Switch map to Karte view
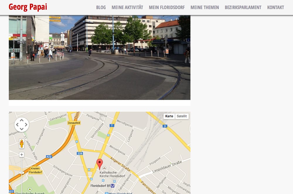Viewport: 293px width, 194px height. pyautogui.click(x=169, y=116)
